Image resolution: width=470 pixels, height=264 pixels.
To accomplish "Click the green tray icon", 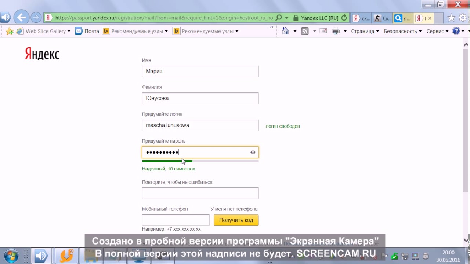I will 395,256.
